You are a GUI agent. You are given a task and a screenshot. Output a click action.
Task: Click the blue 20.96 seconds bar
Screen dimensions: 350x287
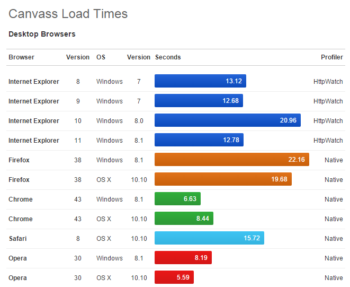(x=228, y=120)
